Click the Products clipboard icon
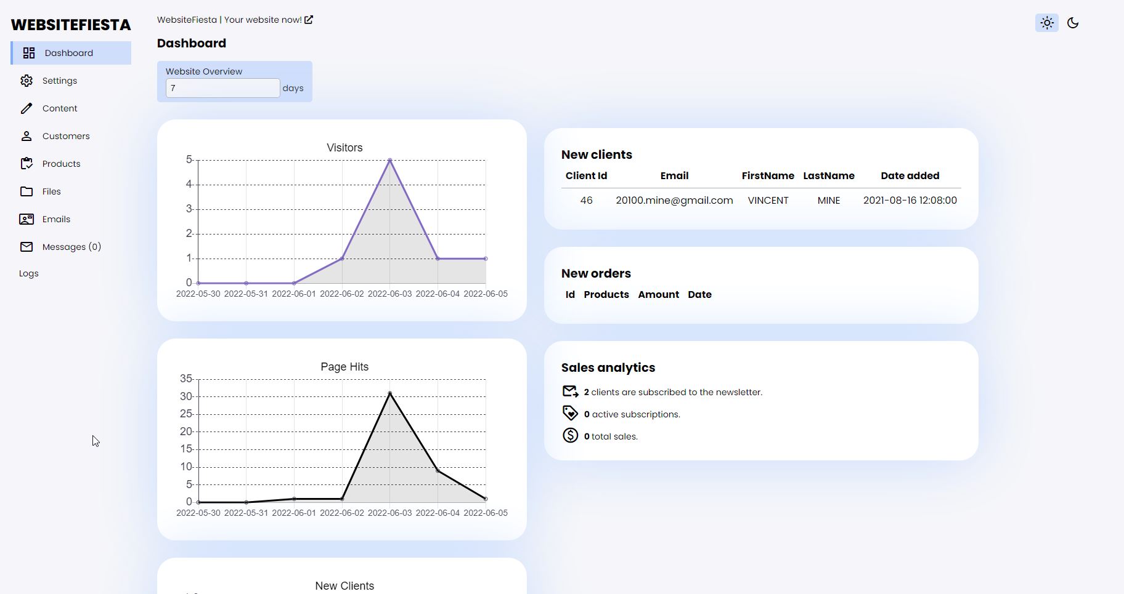The width and height of the screenshot is (1124, 594). (26, 164)
